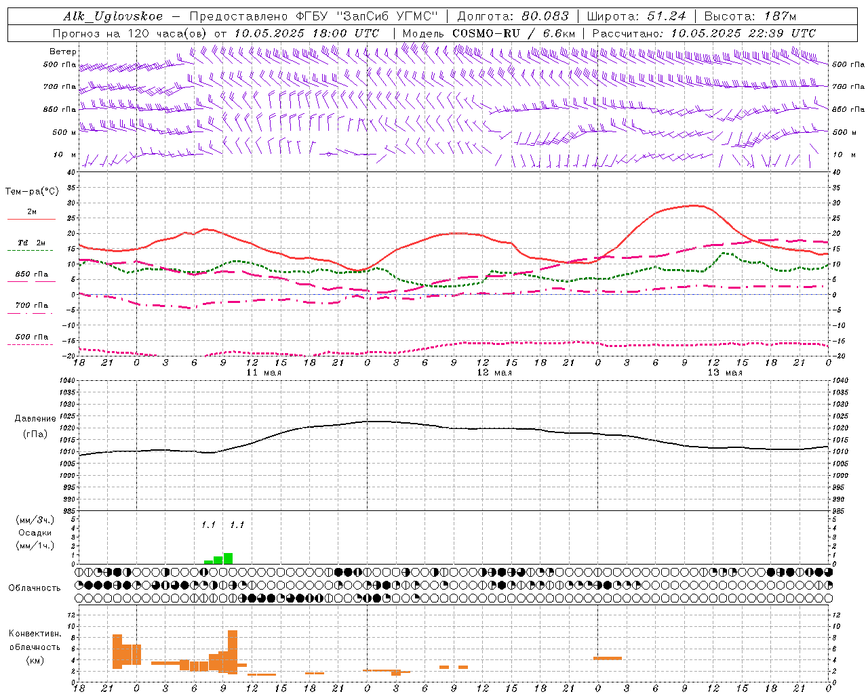
Task: Click the 700 гПа temperature legend entry
Action: [32, 305]
